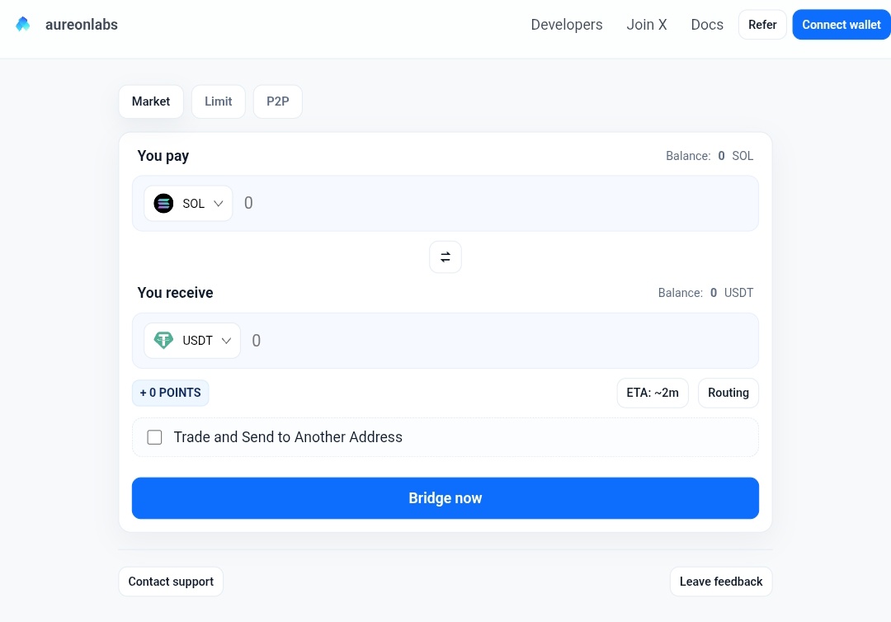Switch to the P2P tab
891x622 pixels.
click(277, 101)
